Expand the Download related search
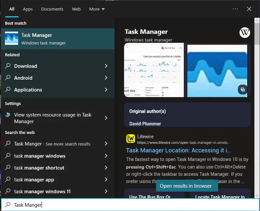Viewport: 260px width, 211px height. (x=106, y=66)
